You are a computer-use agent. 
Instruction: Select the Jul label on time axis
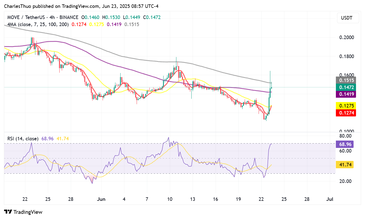click(x=330, y=199)
